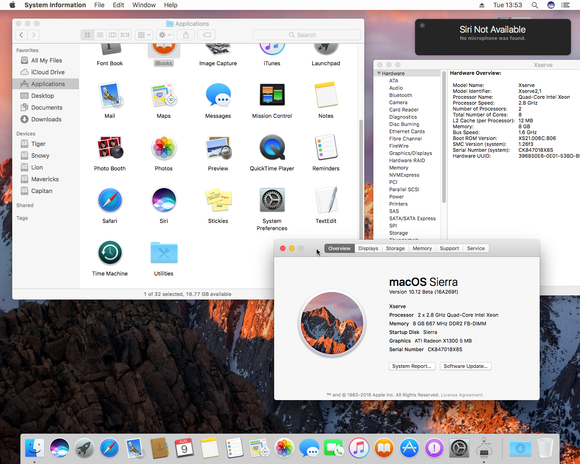The width and height of the screenshot is (580, 464).
Task: Launch Launchpad from the Dock
Action: coord(84,448)
